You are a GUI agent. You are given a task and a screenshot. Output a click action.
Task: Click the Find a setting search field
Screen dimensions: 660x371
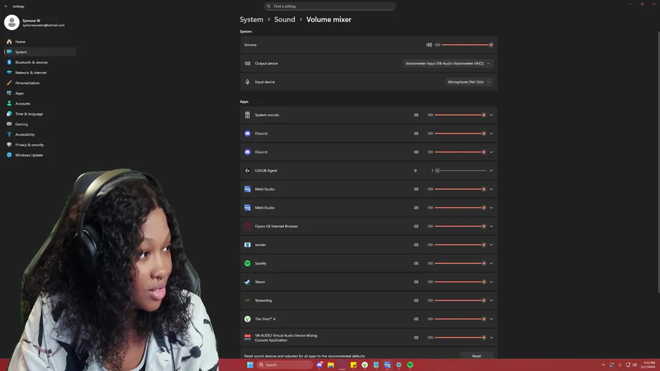pyautogui.click(x=330, y=6)
